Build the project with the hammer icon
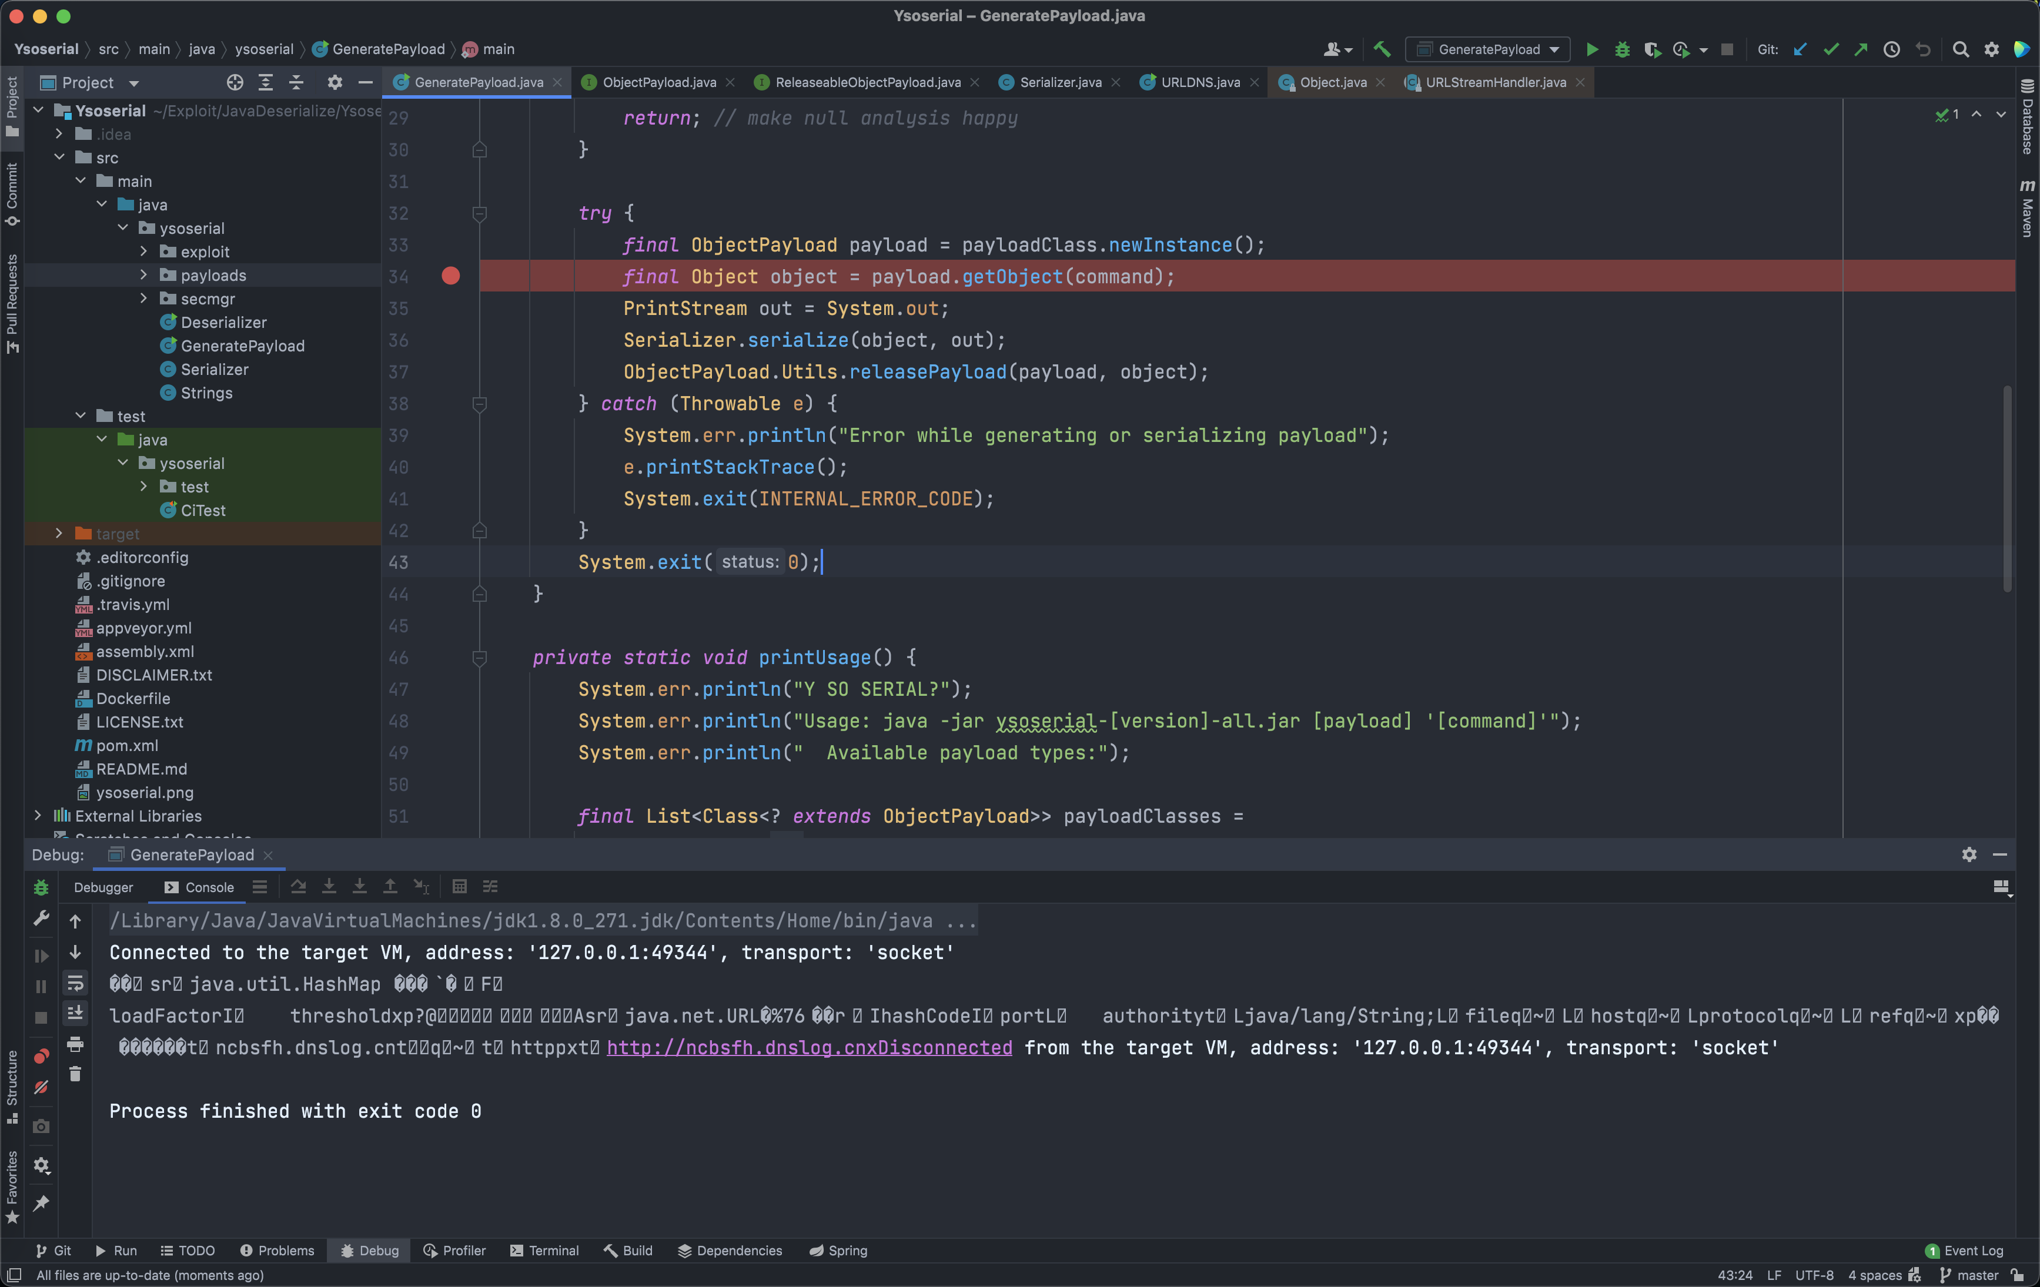 click(x=1382, y=49)
